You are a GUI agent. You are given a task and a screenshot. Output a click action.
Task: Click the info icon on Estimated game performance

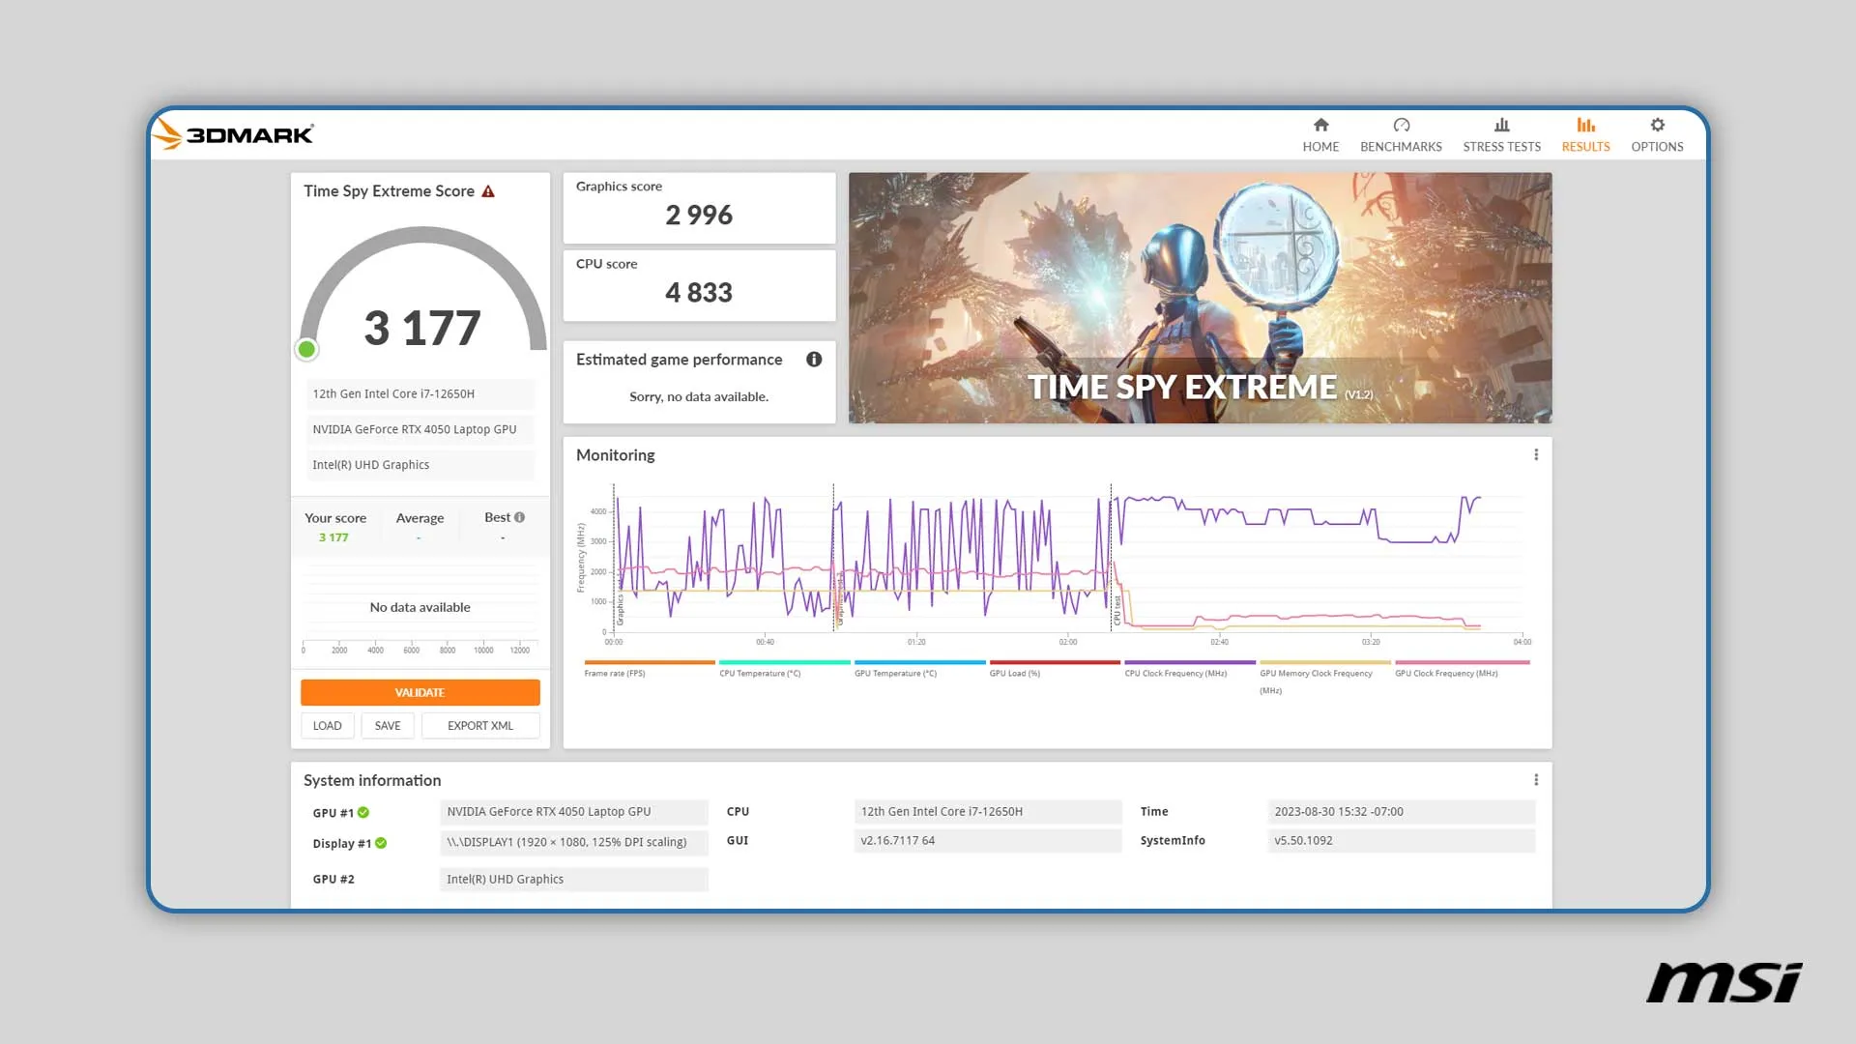(814, 360)
